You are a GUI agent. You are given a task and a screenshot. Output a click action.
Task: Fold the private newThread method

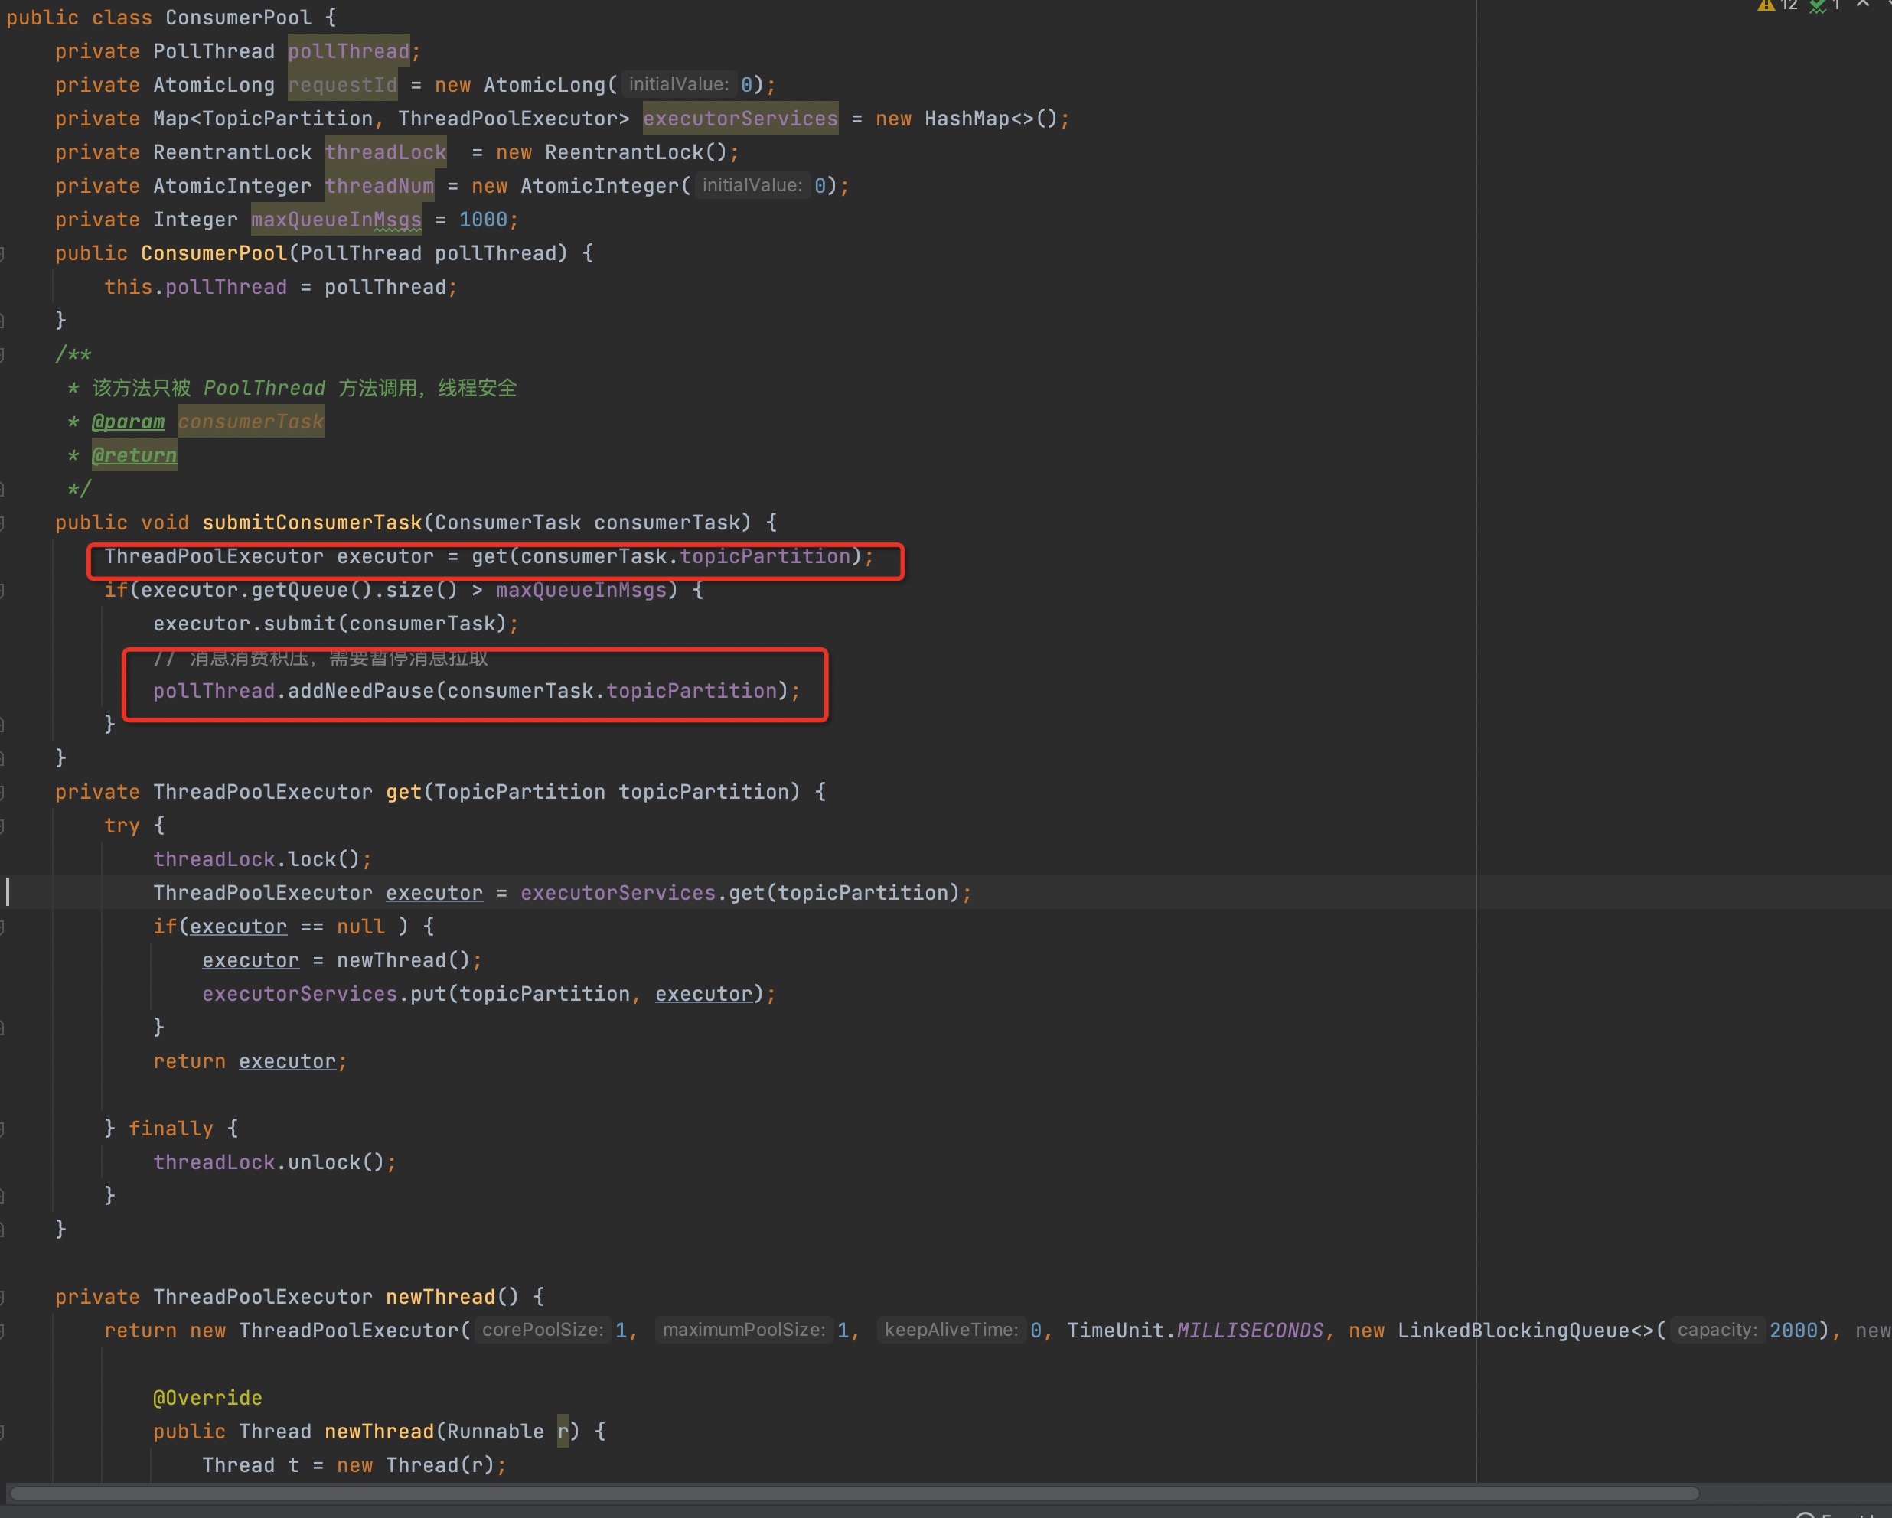pyautogui.click(x=2, y=1297)
